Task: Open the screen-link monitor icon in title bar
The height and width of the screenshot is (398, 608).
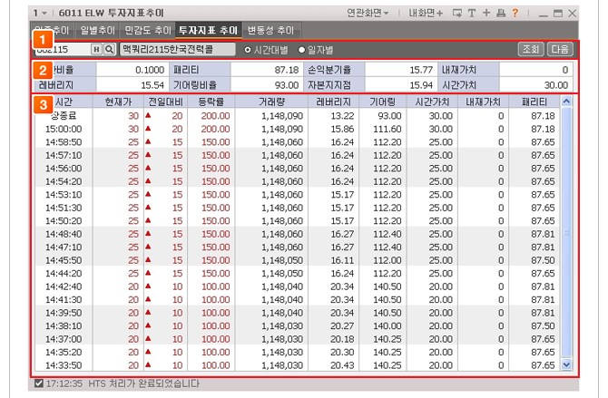Action: (457, 14)
